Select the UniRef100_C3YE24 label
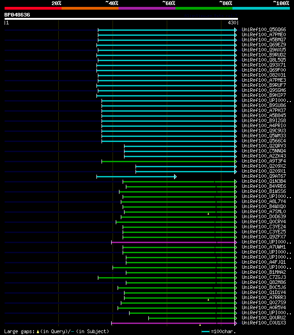This screenshot has width=294, height=335. click(264, 227)
